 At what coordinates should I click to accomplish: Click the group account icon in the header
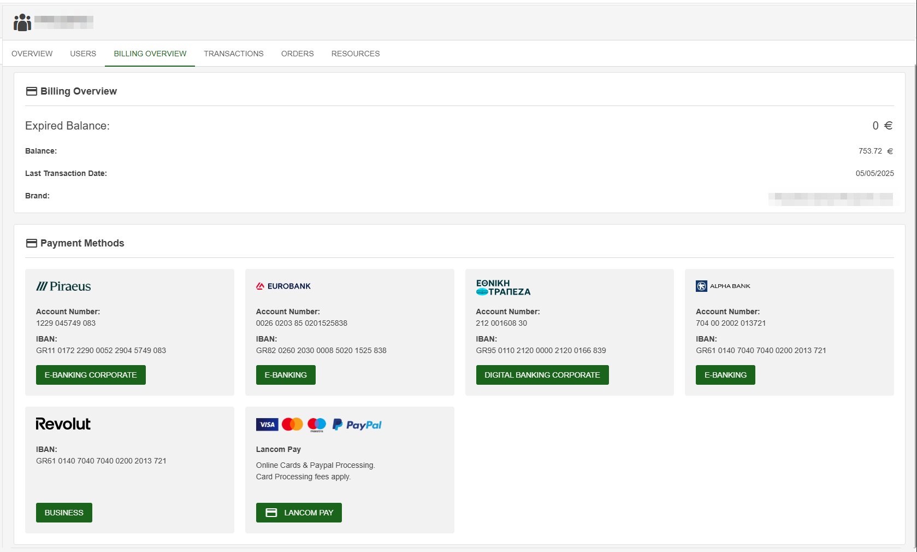coord(22,22)
